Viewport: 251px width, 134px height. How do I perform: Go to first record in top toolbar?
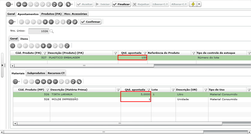coord(19,4)
